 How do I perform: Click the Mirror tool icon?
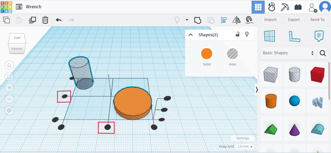(236, 20)
